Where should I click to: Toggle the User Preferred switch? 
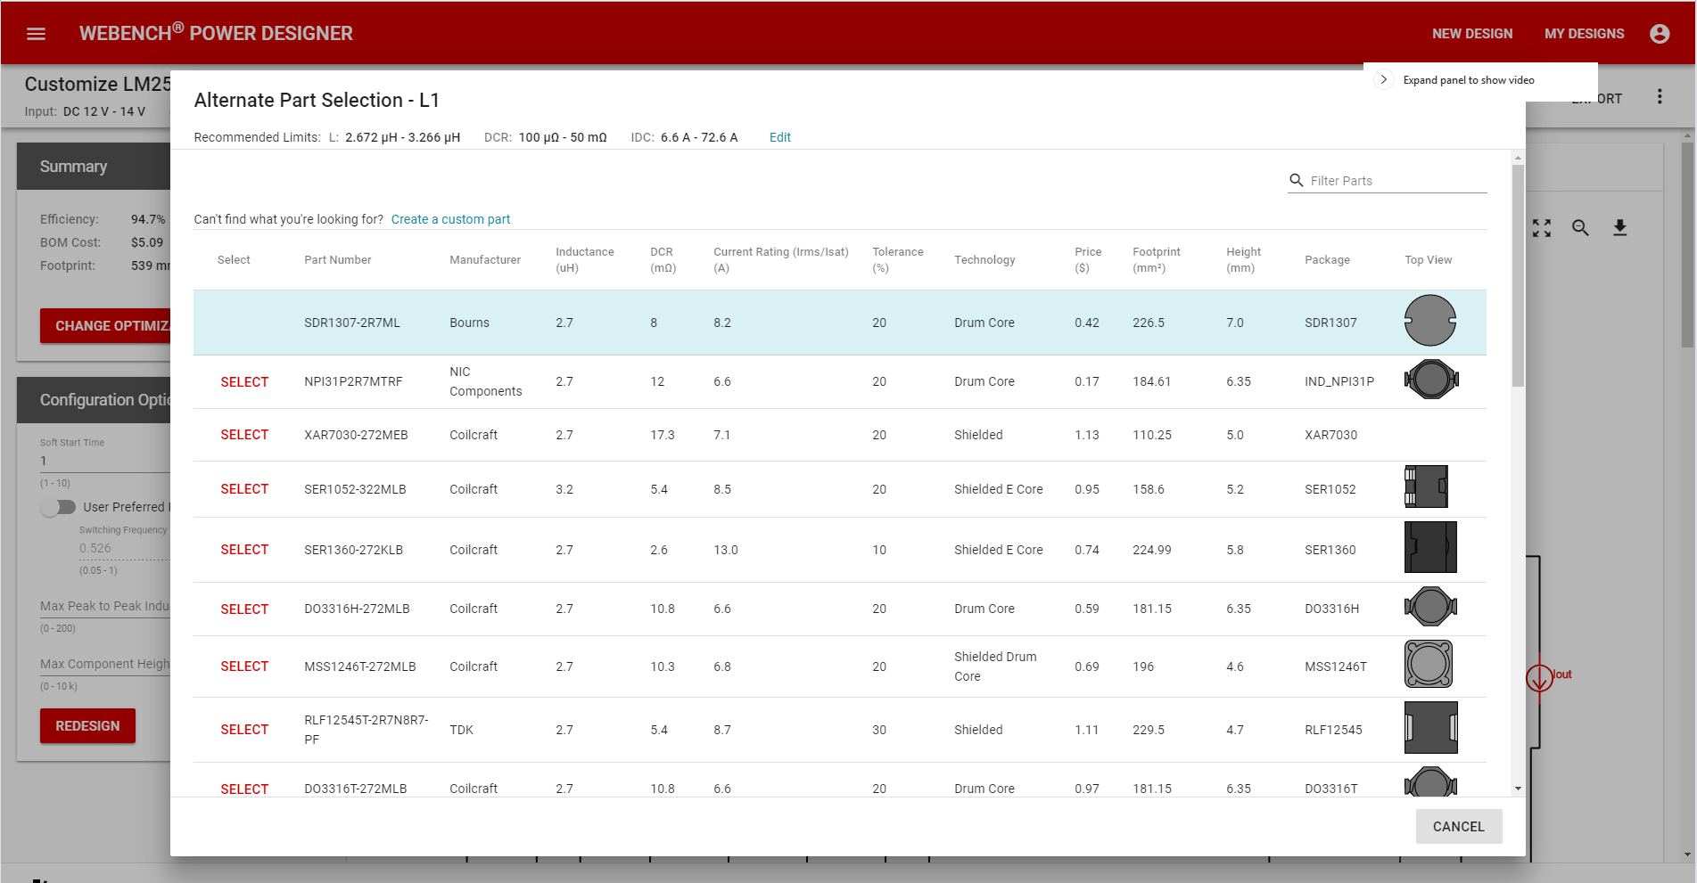coord(58,507)
